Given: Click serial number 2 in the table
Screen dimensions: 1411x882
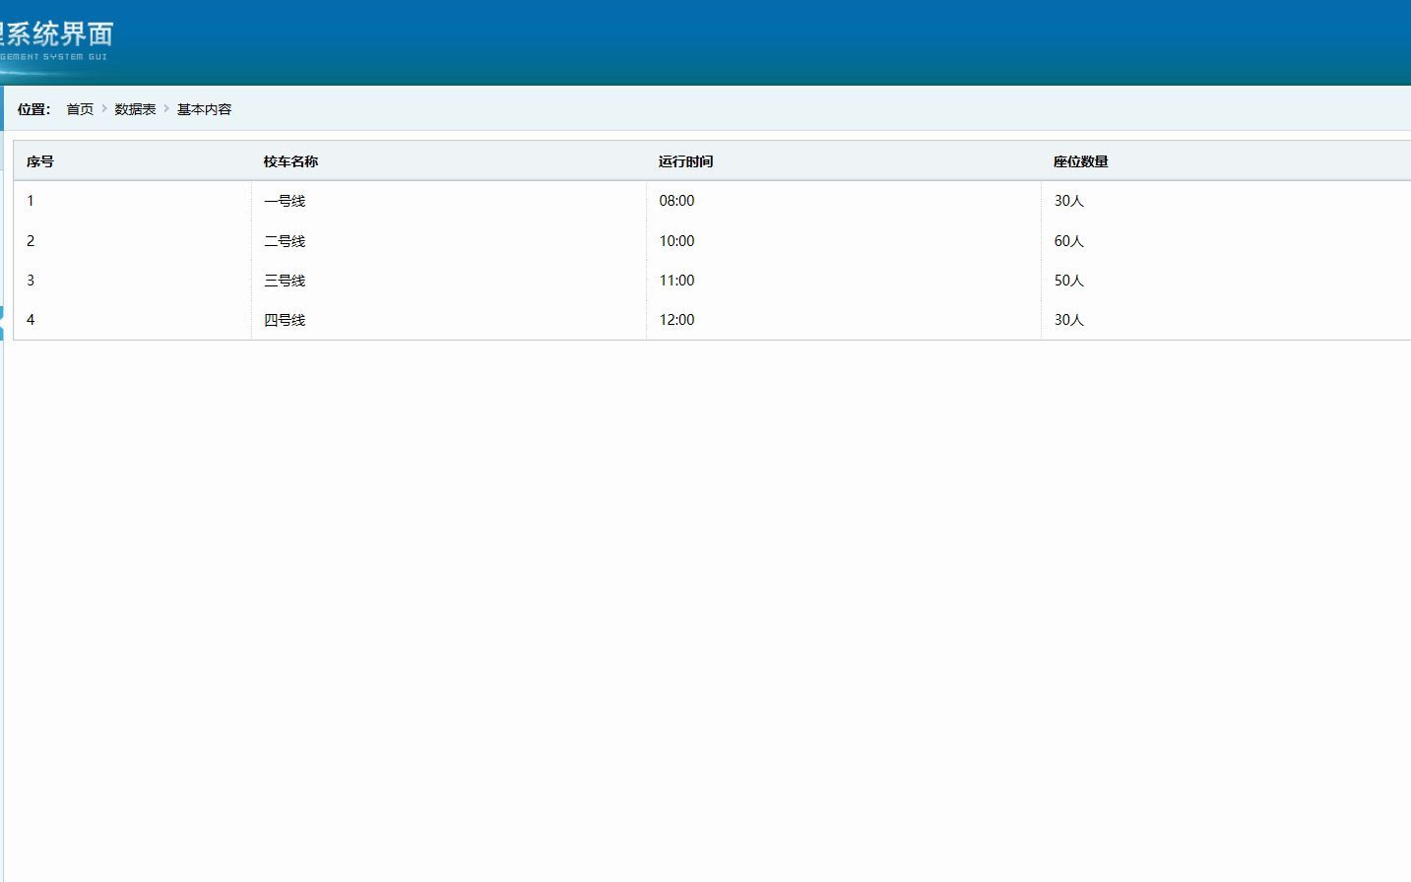Looking at the screenshot, I should [x=31, y=241].
